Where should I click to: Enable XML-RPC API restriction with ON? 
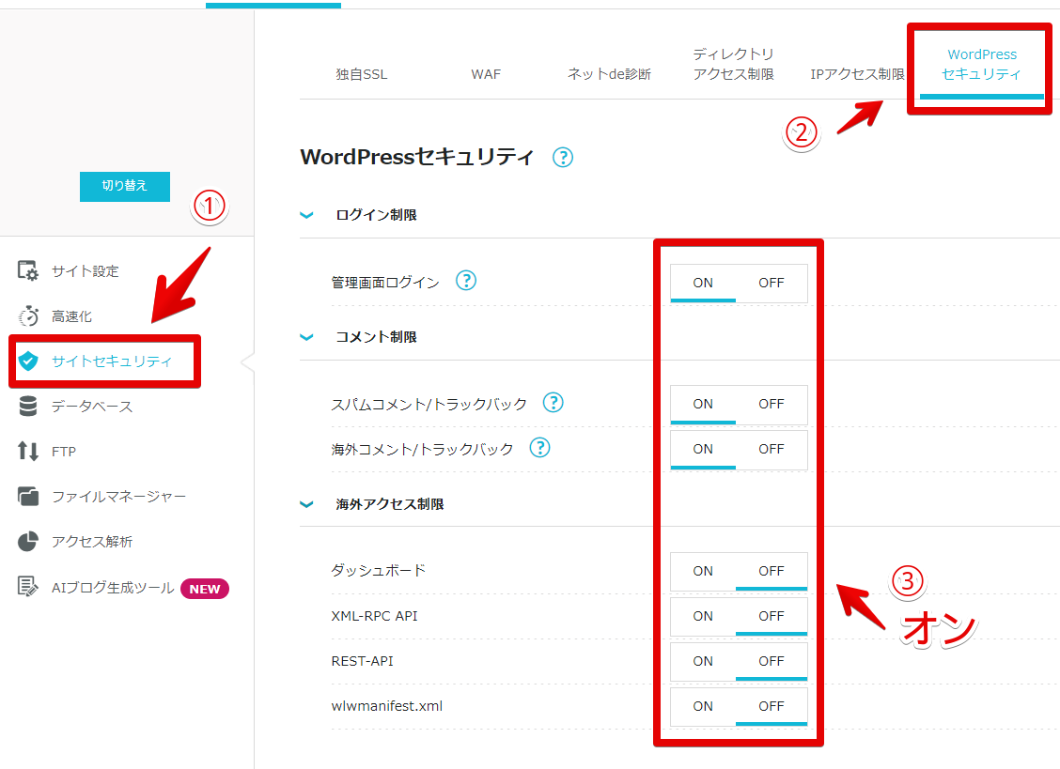pos(703,616)
